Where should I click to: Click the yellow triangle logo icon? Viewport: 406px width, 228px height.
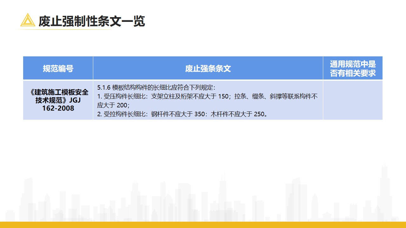[28, 20]
